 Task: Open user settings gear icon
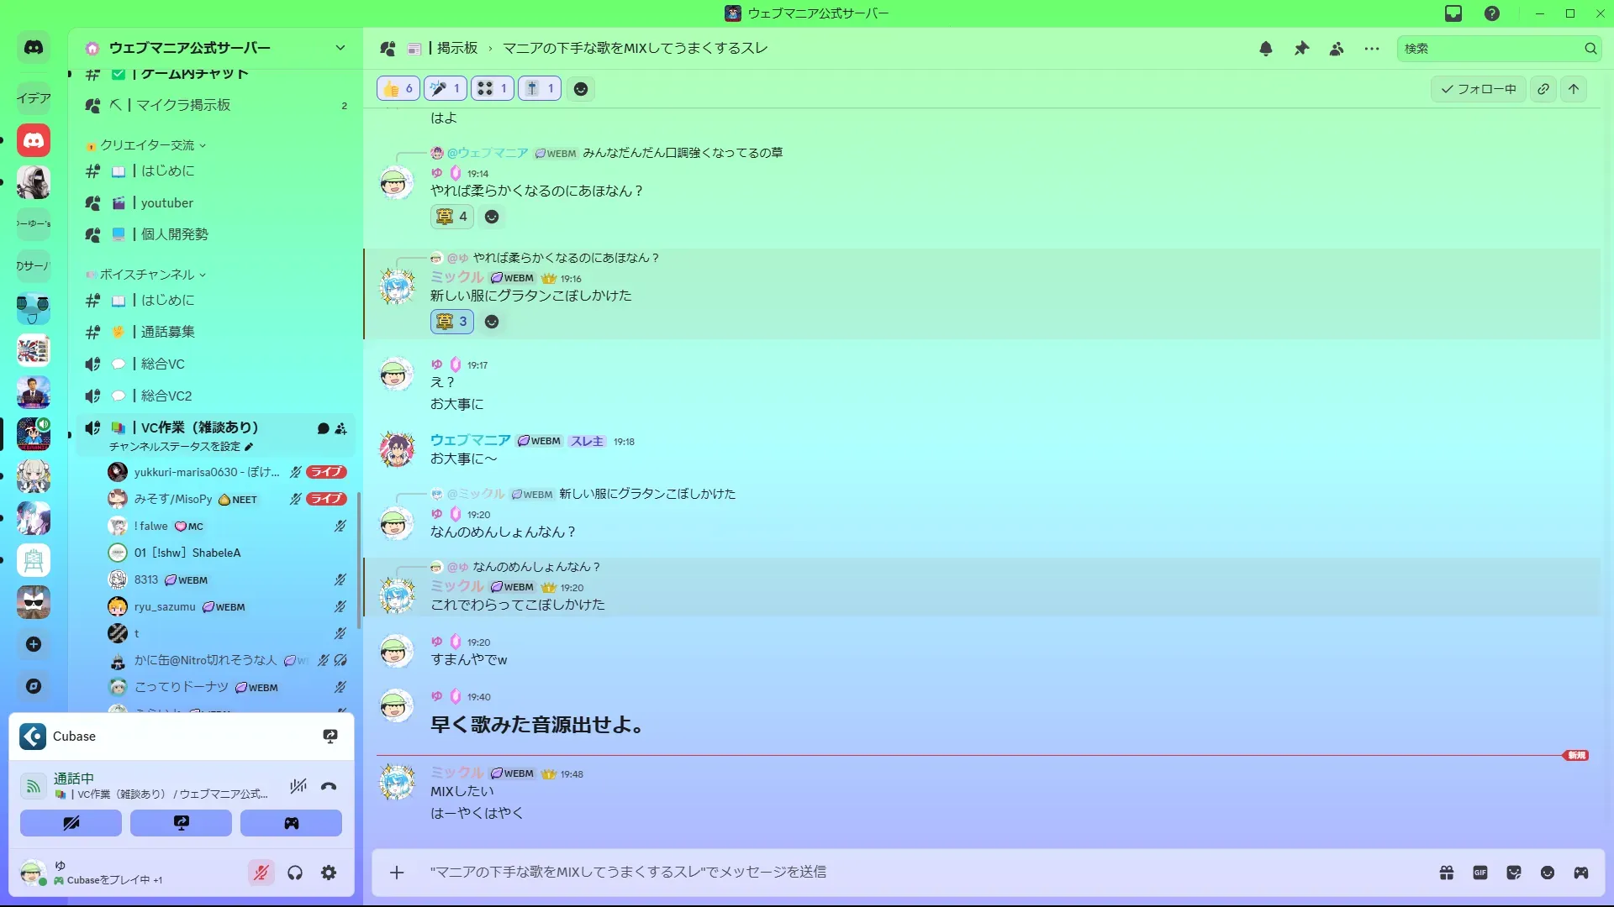329,873
